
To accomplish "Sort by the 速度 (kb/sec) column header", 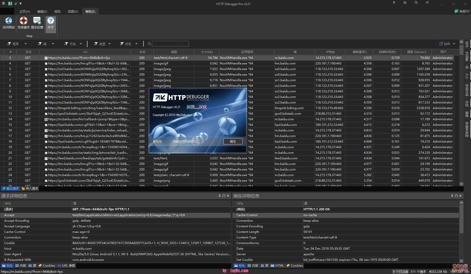I will click(416, 52).
